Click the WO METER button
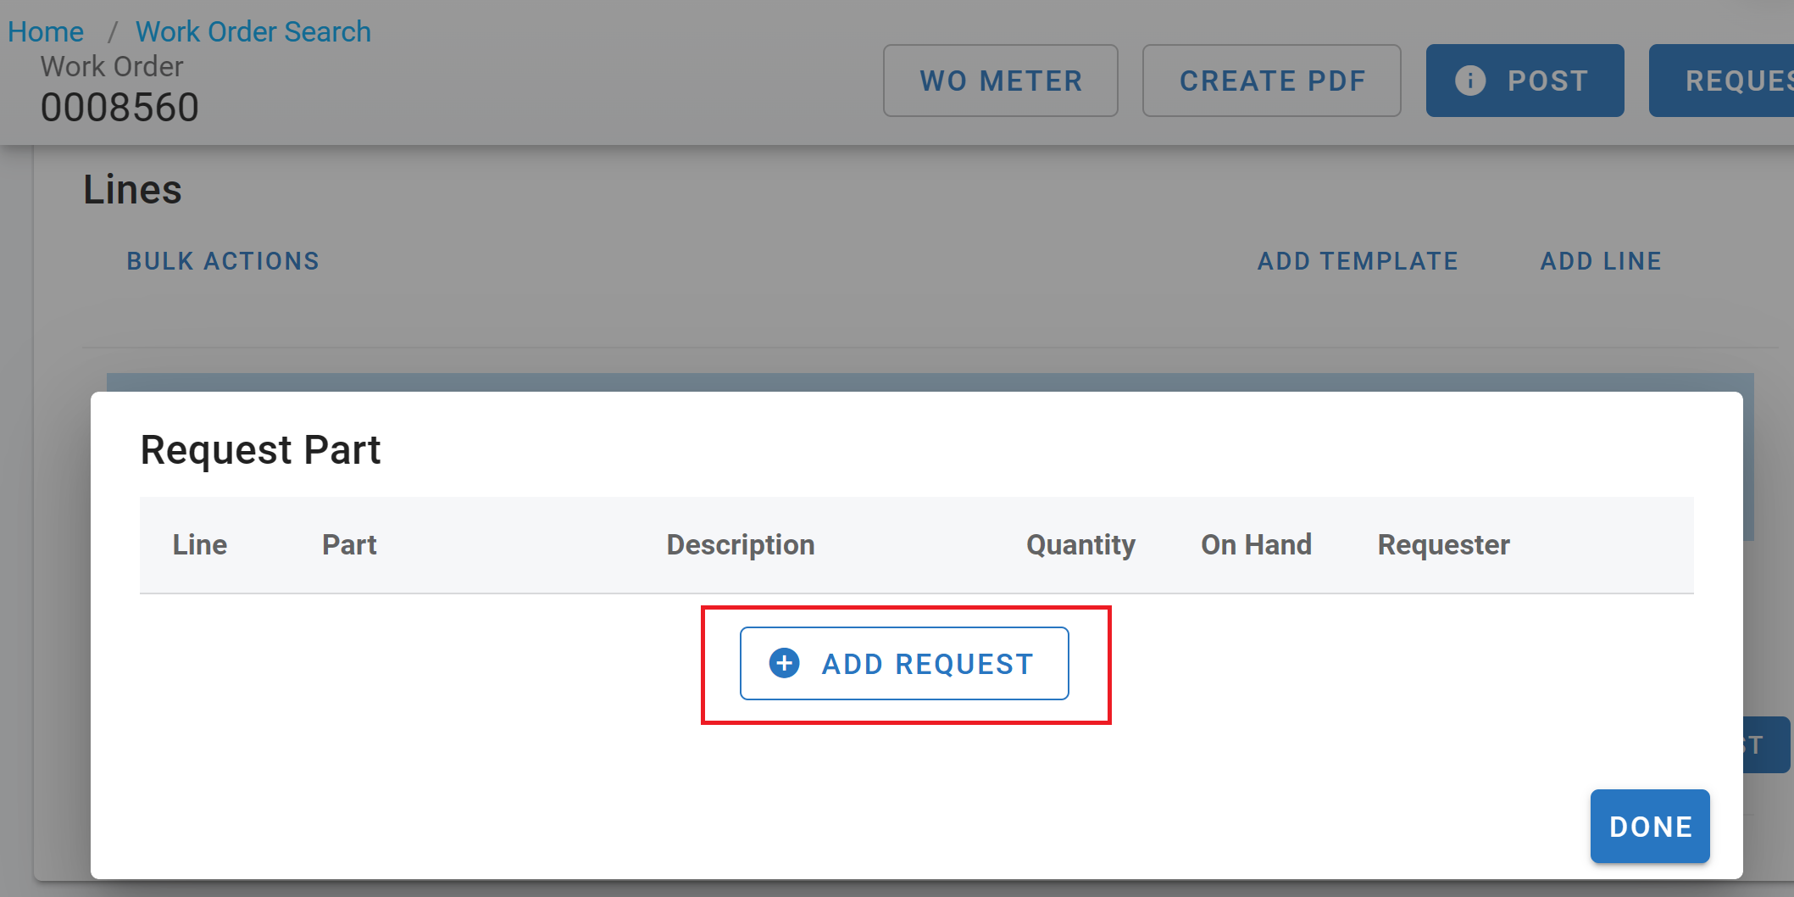The image size is (1794, 897). (1000, 81)
